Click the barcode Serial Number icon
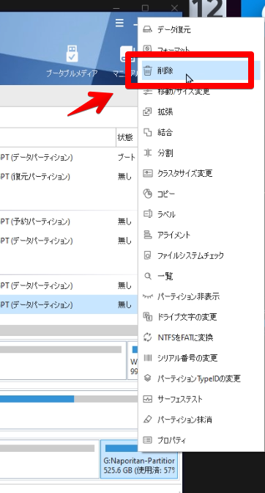 147,358
